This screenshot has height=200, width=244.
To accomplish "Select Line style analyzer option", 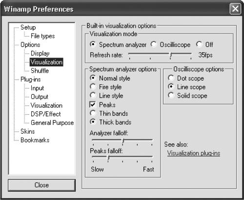I will click(93, 95).
